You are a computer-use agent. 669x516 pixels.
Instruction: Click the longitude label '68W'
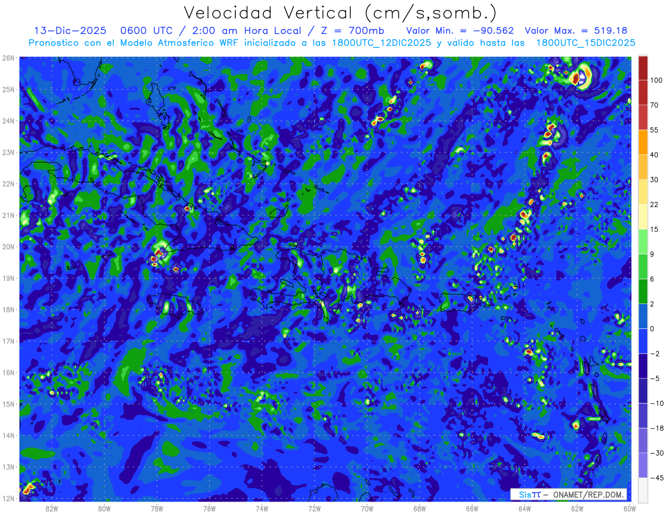click(x=420, y=508)
